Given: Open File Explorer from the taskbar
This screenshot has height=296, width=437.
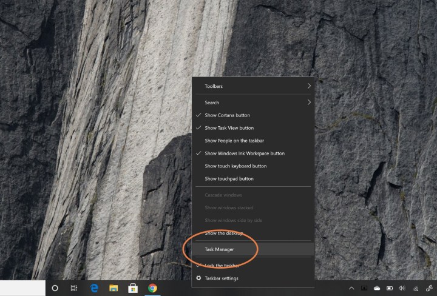Looking at the screenshot, I should [x=113, y=288].
